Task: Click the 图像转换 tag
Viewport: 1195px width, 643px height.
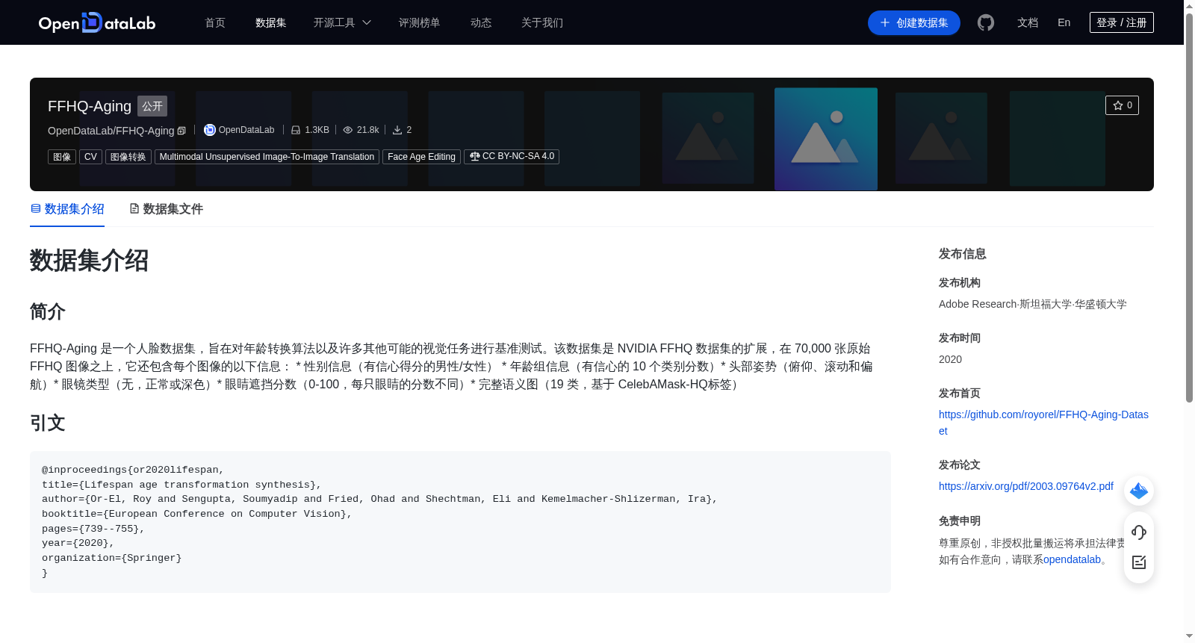Action: click(x=128, y=157)
